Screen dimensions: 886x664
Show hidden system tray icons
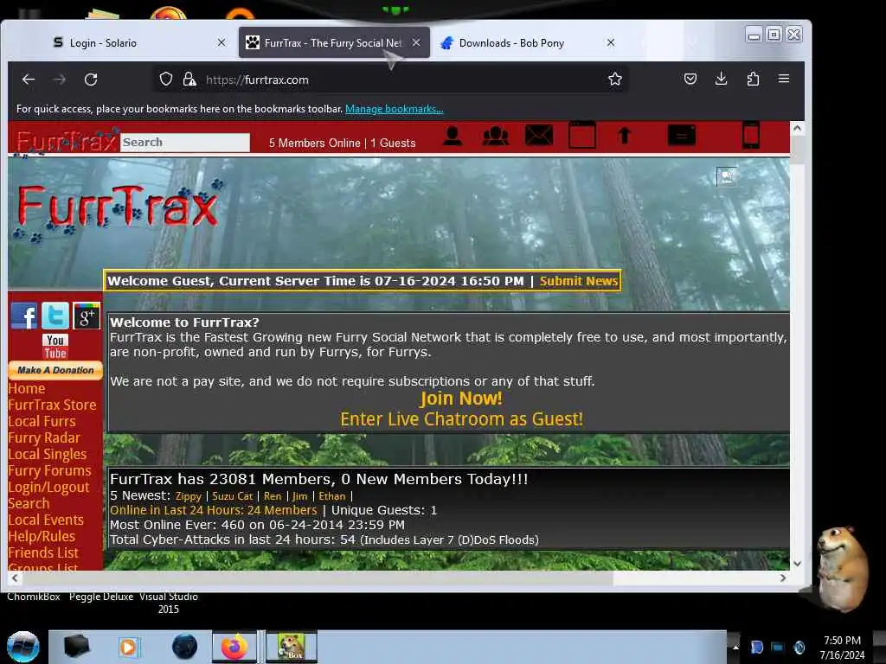(x=735, y=647)
